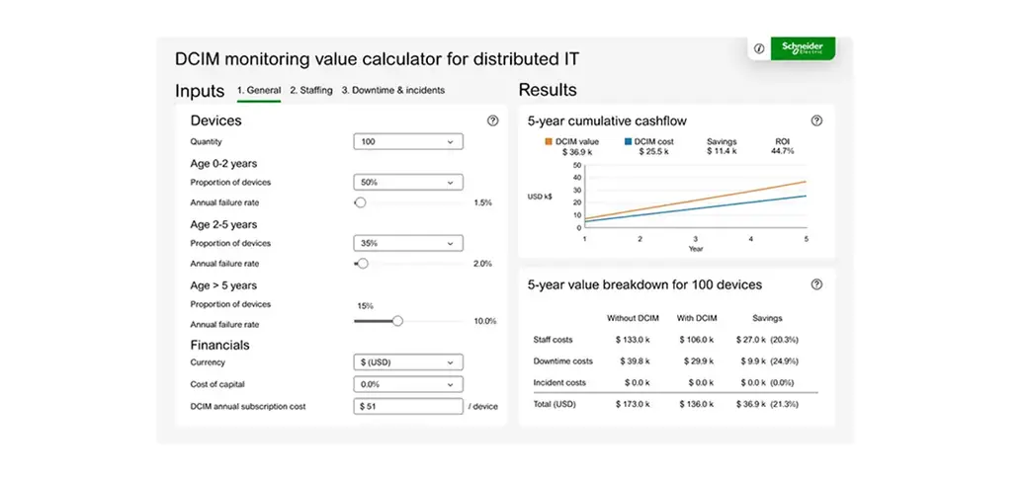This screenshot has height=480, width=1026.
Task: Click Staff costs with DCIM $ 106.0 k
Action: click(697, 340)
